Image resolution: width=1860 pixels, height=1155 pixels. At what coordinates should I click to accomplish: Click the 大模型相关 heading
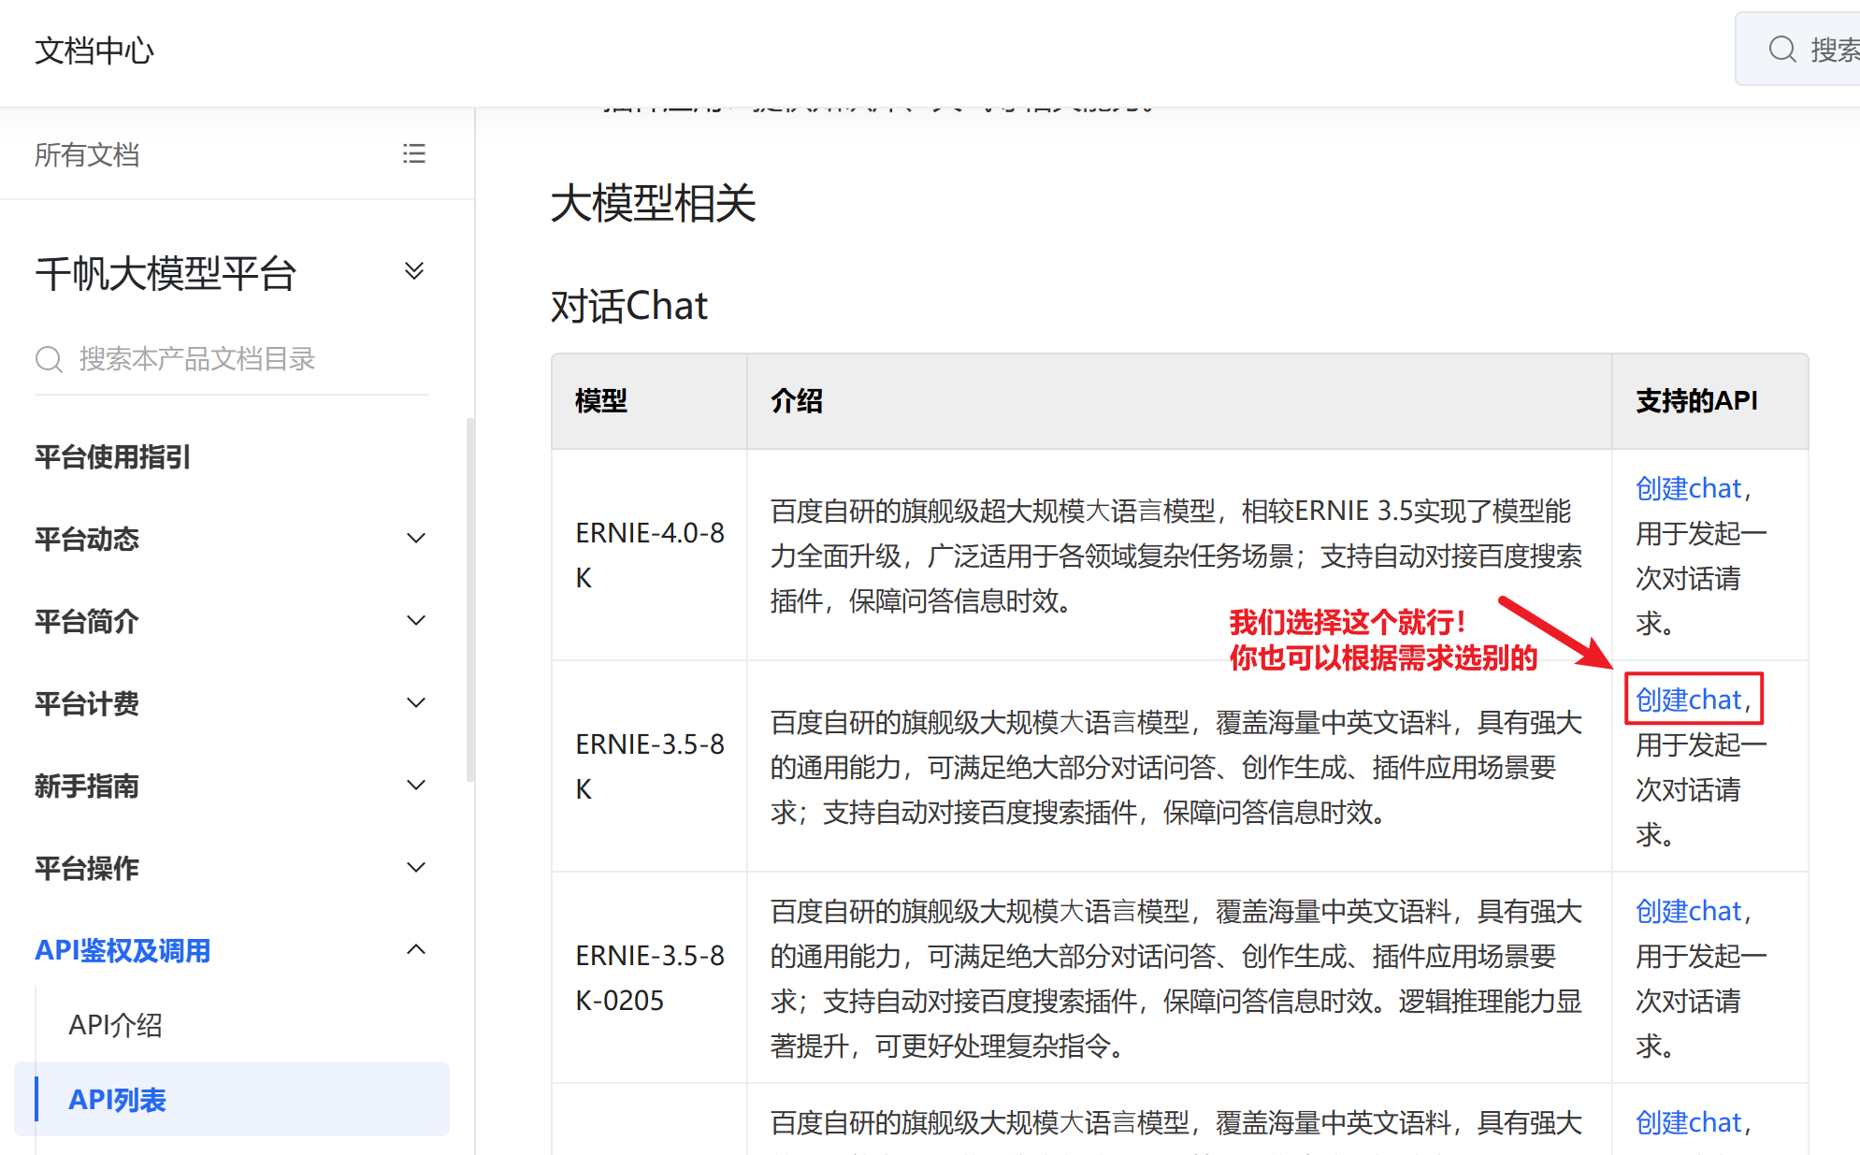654,203
